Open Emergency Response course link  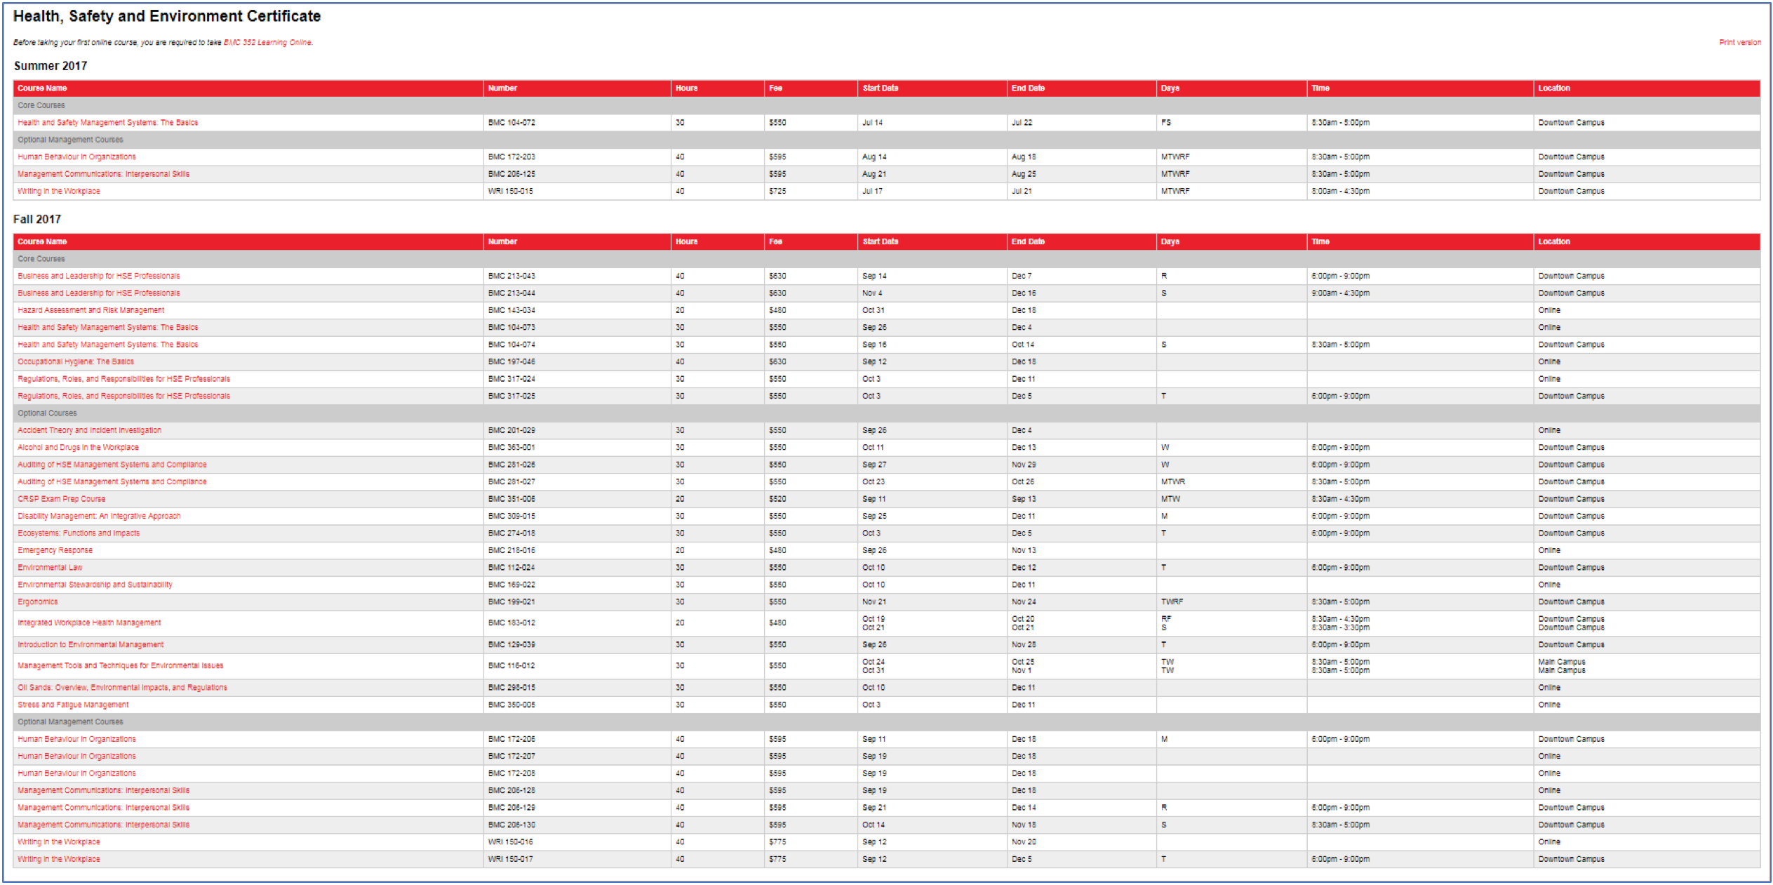[x=55, y=551]
